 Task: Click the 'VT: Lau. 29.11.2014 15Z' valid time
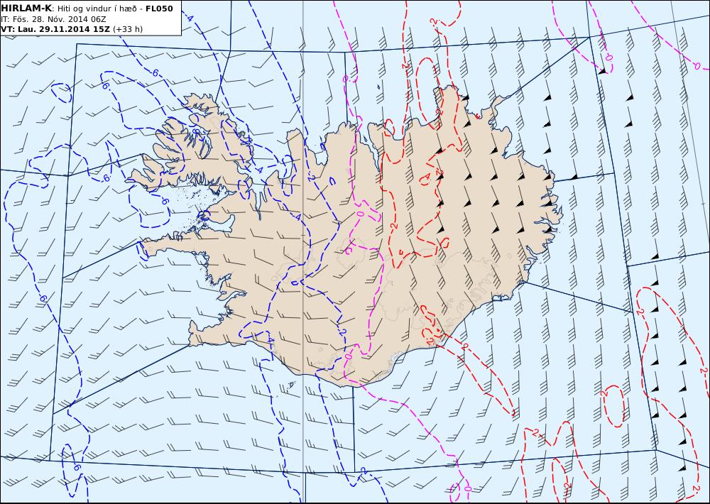click(x=55, y=29)
